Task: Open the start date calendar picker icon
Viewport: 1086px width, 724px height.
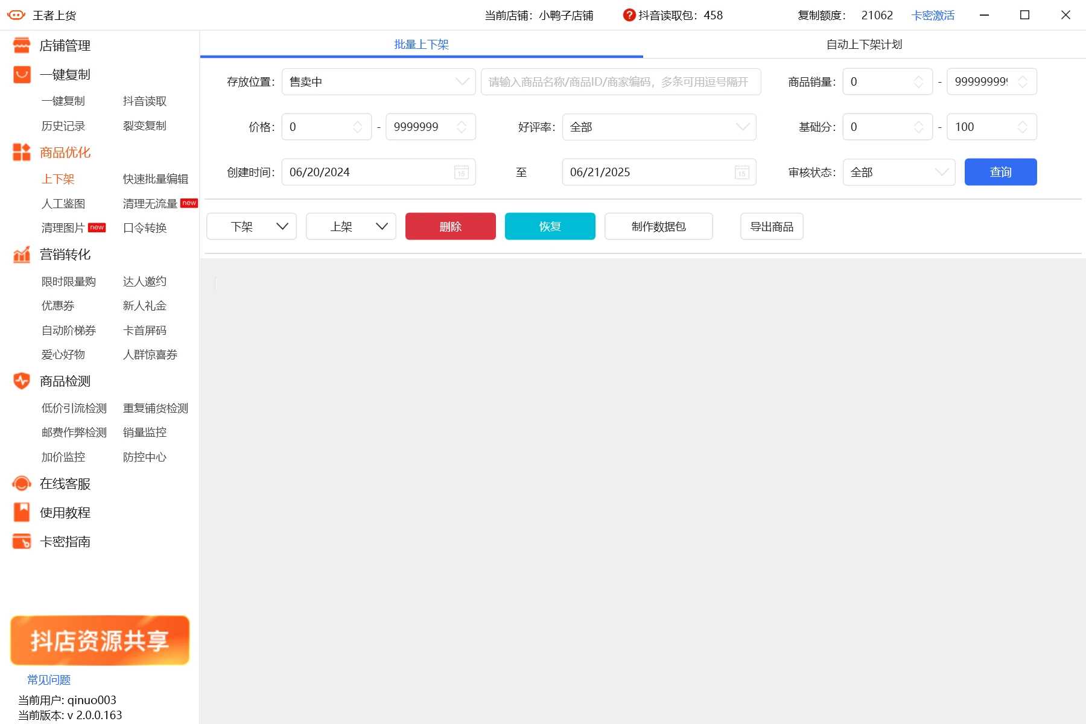Action: (462, 172)
